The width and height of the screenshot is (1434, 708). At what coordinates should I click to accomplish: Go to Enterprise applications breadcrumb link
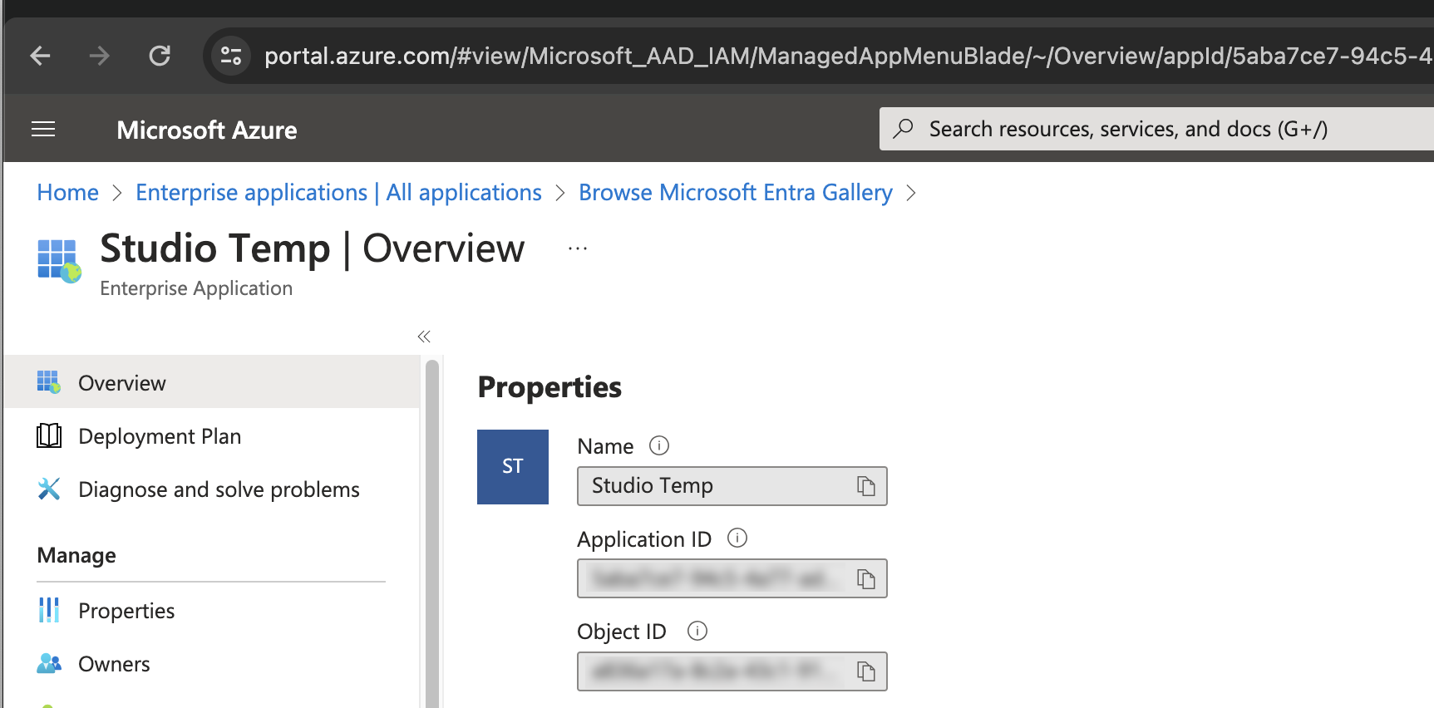pyautogui.click(x=338, y=193)
